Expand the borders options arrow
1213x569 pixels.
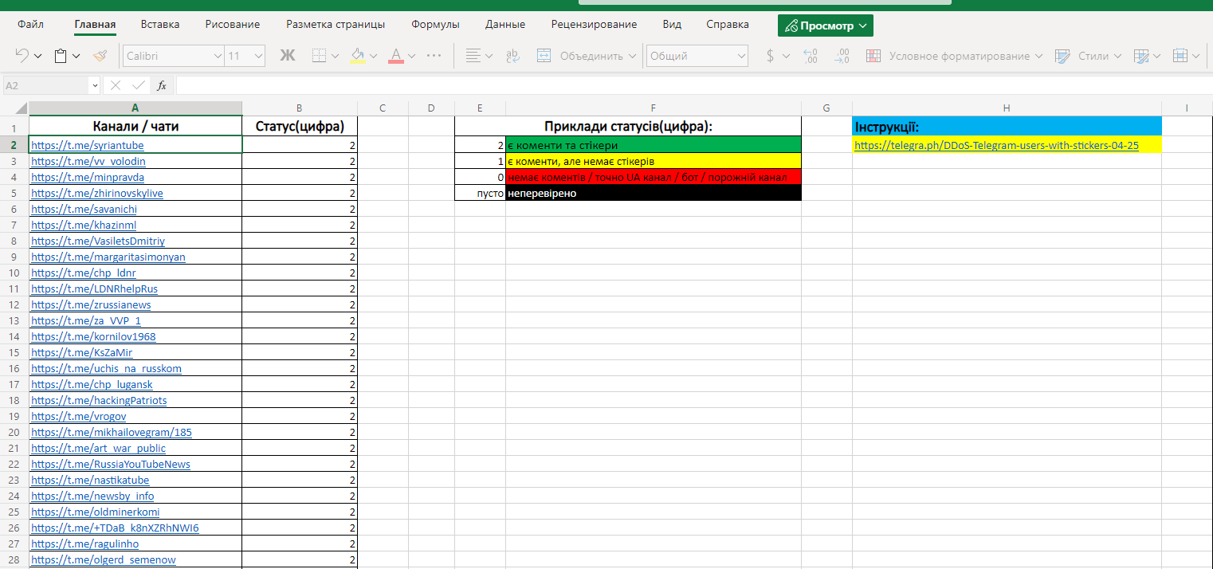[336, 57]
